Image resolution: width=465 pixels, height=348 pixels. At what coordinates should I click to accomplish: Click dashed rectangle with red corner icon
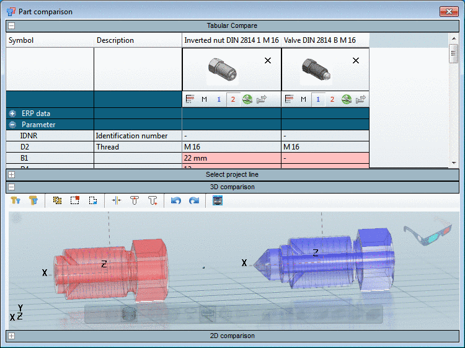75,201
